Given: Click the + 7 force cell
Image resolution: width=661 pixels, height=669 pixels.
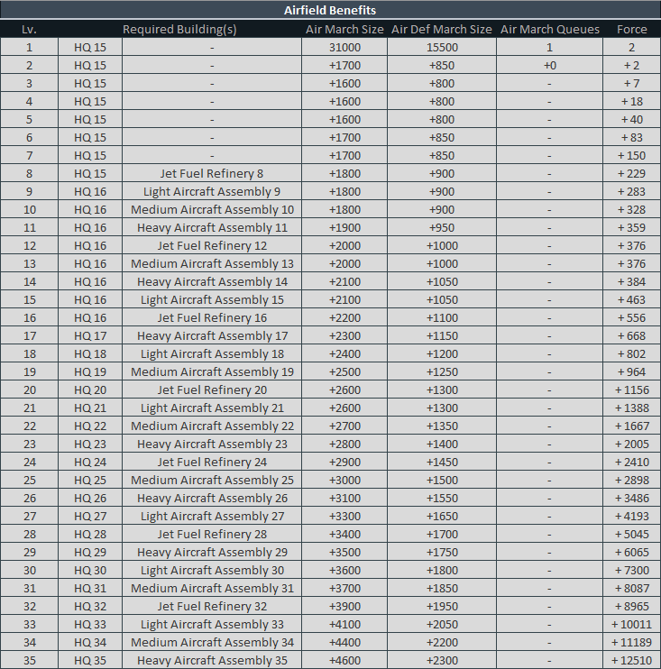Looking at the screenshot, I should coord(631,83).
